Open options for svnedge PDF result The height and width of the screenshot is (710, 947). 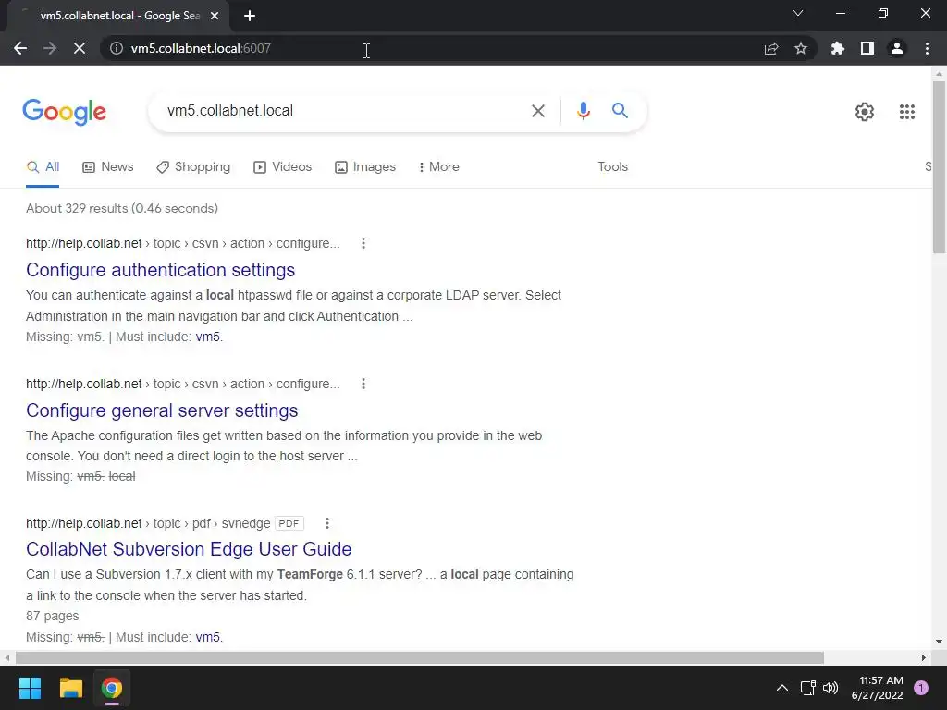(x=326, y=523)
